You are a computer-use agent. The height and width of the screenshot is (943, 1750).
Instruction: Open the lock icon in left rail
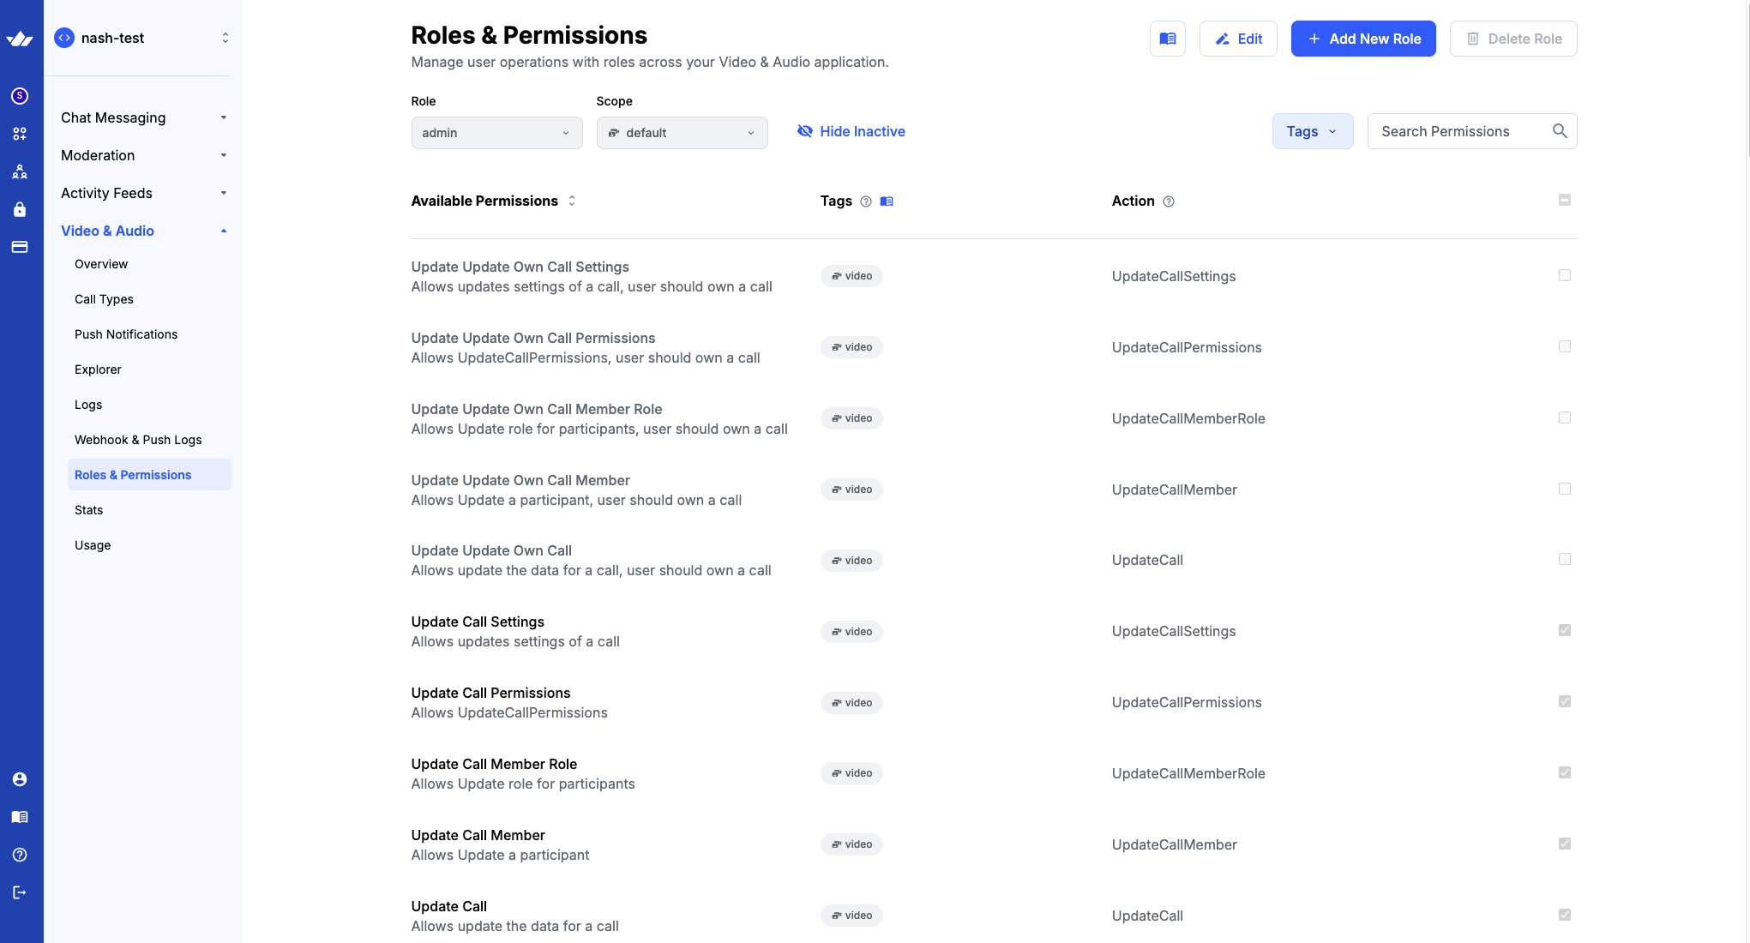coord(20,209)
